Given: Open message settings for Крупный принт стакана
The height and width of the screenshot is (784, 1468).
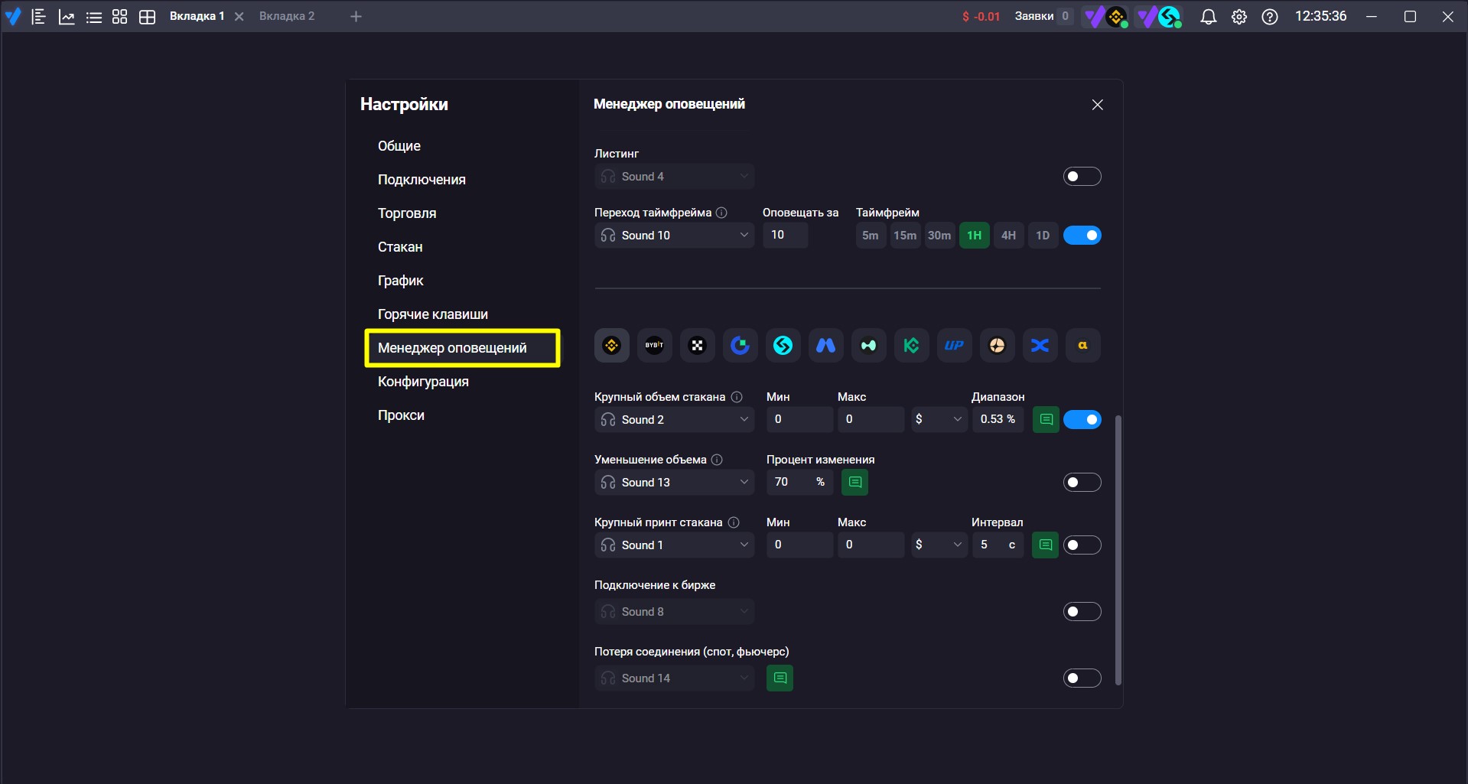Looking at the screenshot, I should pos(1046,545).
